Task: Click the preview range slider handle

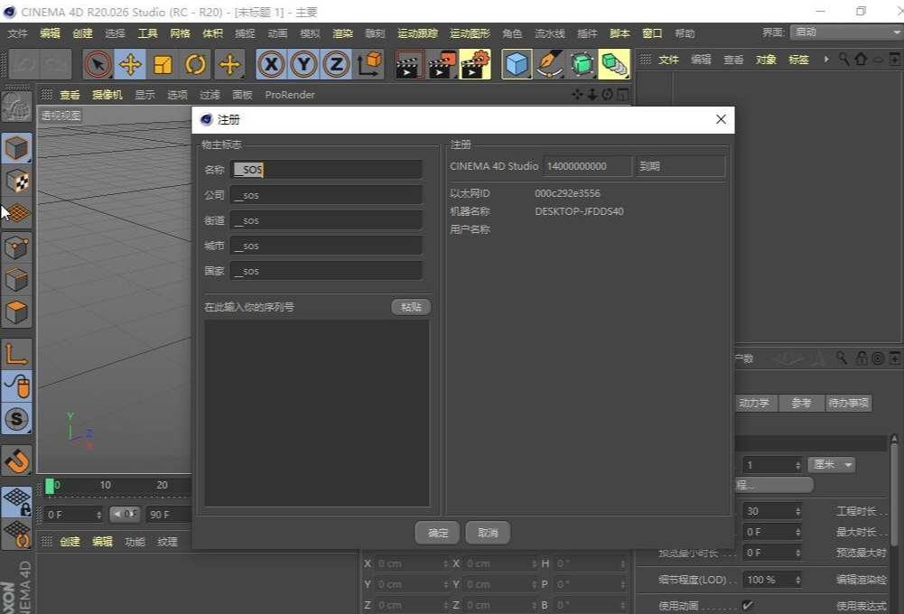Action: click(x=125, y=514)
